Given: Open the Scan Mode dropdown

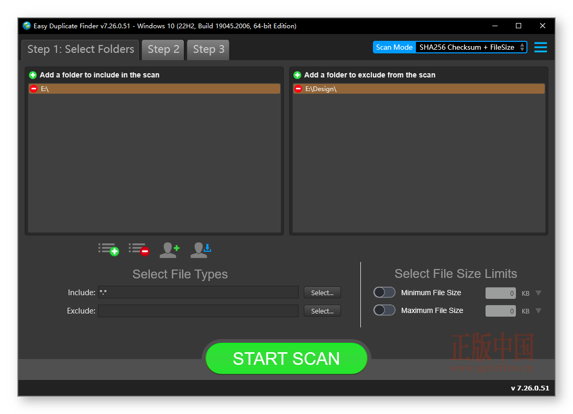Looking at the screenshot, I should tap(471, 48).
